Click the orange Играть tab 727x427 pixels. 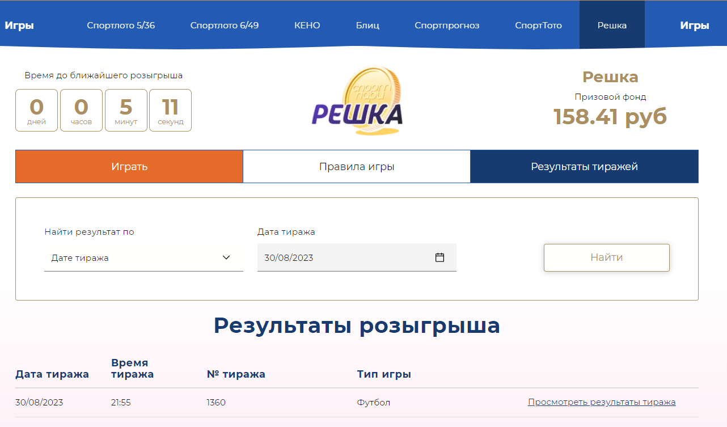129,167
